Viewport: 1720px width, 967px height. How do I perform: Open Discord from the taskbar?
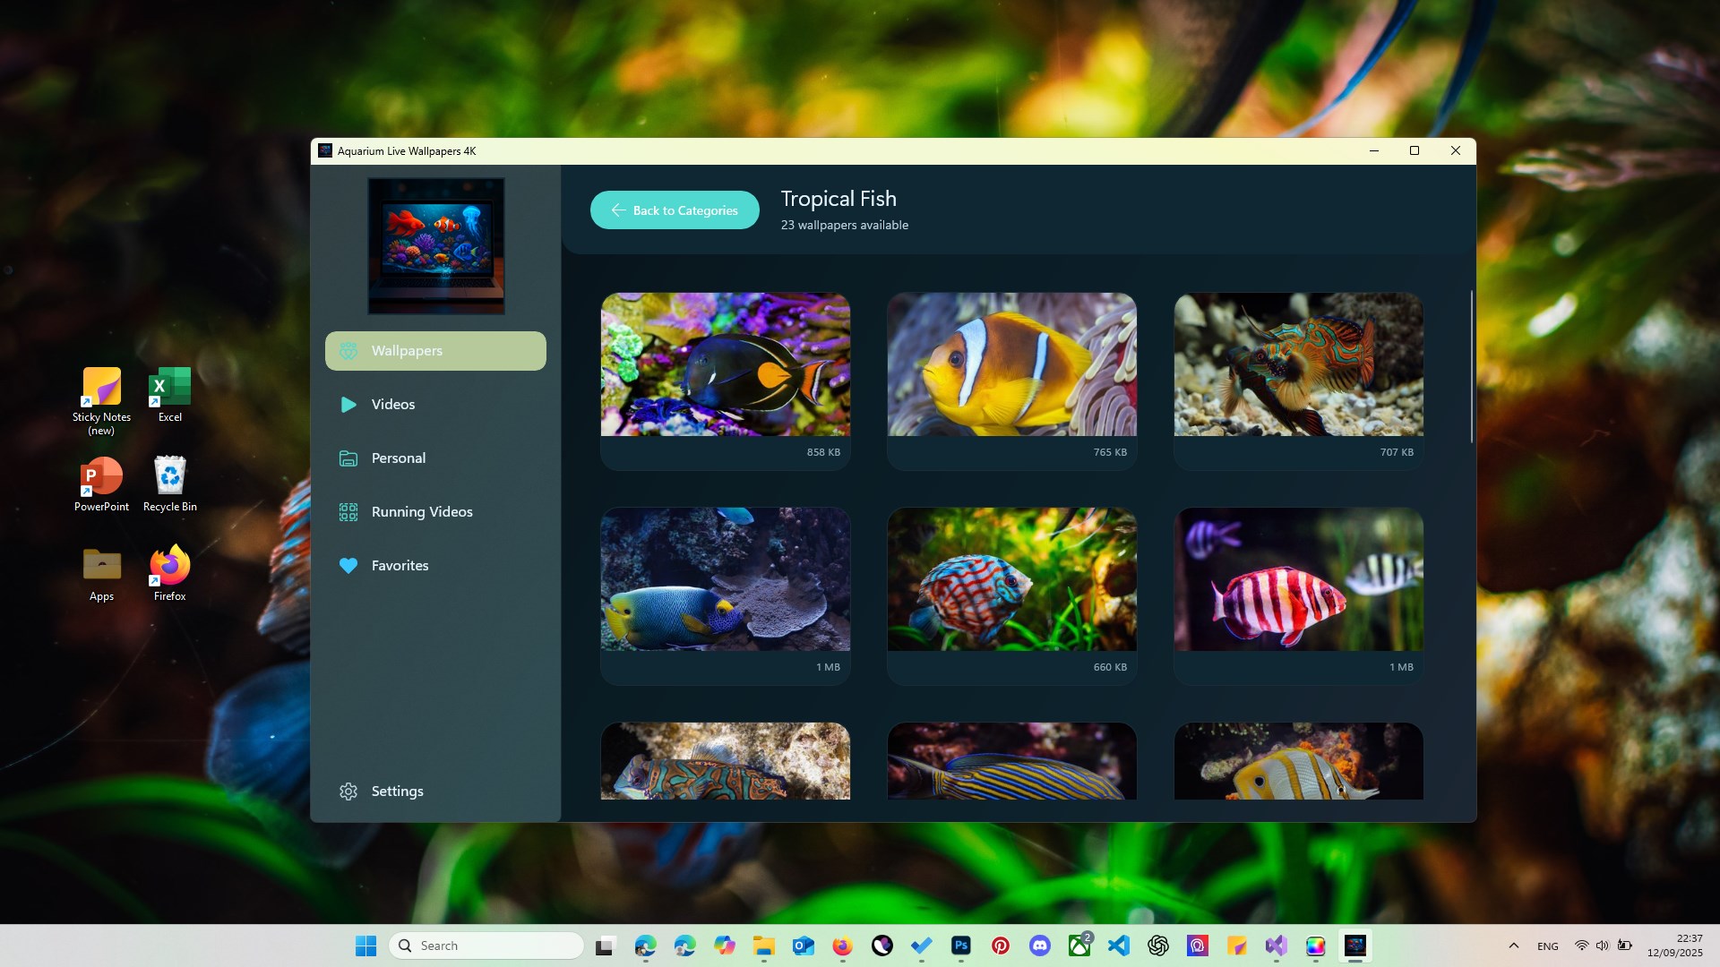pyautogui.click(x=1040, y=945)
